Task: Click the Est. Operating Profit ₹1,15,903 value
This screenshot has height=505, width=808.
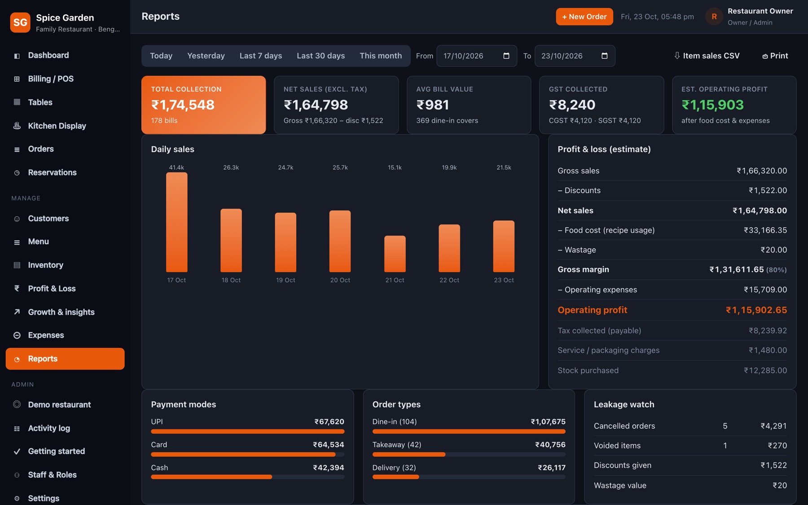Action: [713, 105]
